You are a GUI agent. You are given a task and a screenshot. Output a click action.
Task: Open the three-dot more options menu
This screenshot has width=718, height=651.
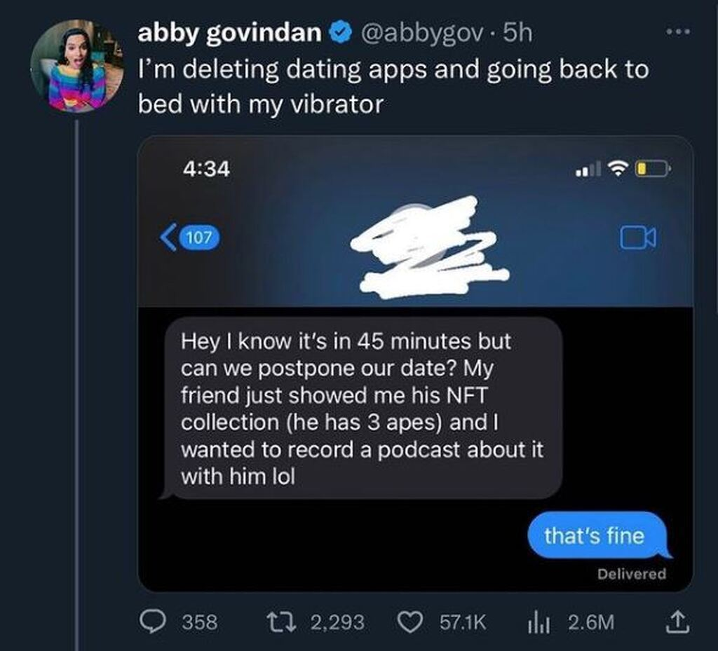(678, 32)
